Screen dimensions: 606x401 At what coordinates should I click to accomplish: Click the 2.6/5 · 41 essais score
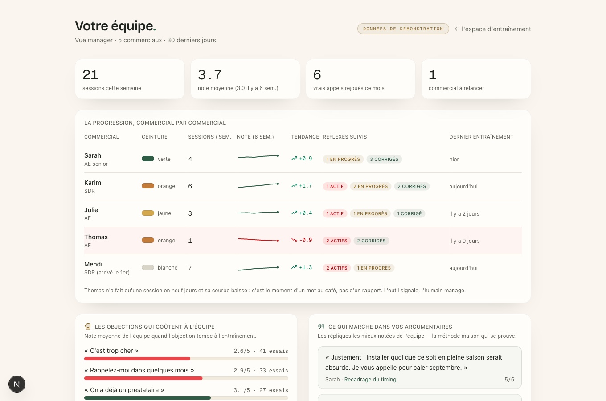coord(261,351)
